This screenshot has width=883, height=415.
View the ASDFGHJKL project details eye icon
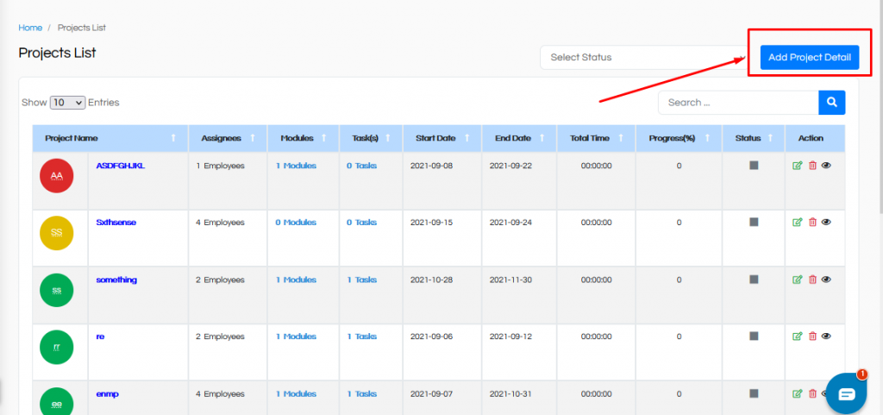tap(826, 166)
